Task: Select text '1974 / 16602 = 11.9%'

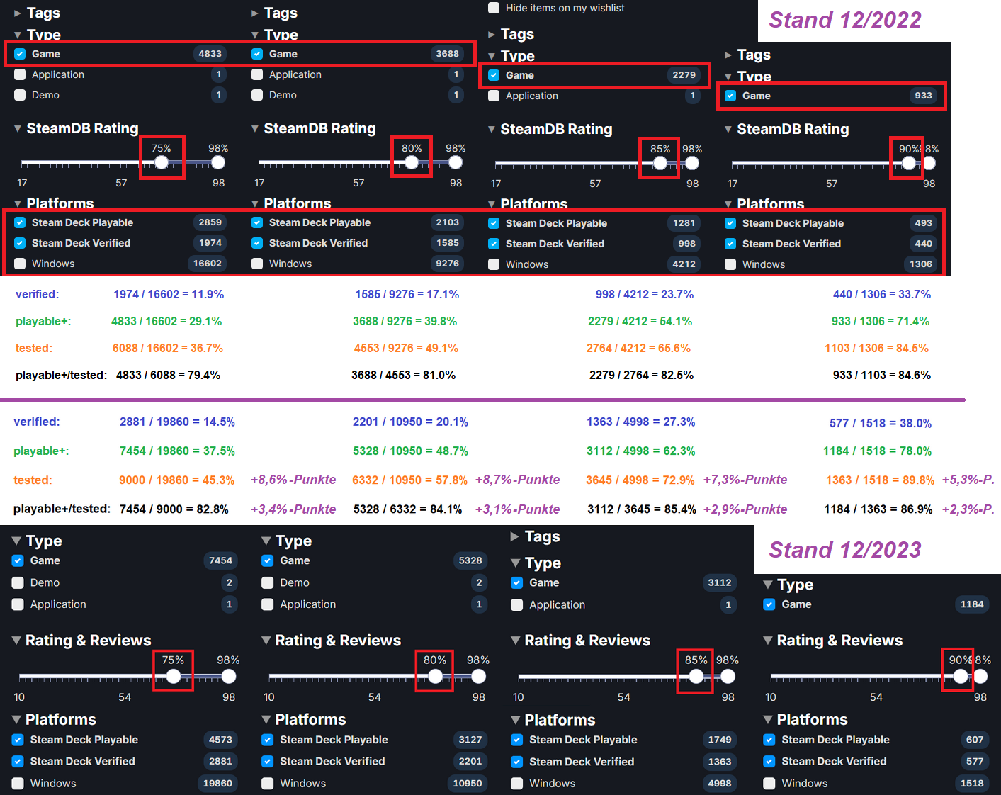Action: [169, 294]
